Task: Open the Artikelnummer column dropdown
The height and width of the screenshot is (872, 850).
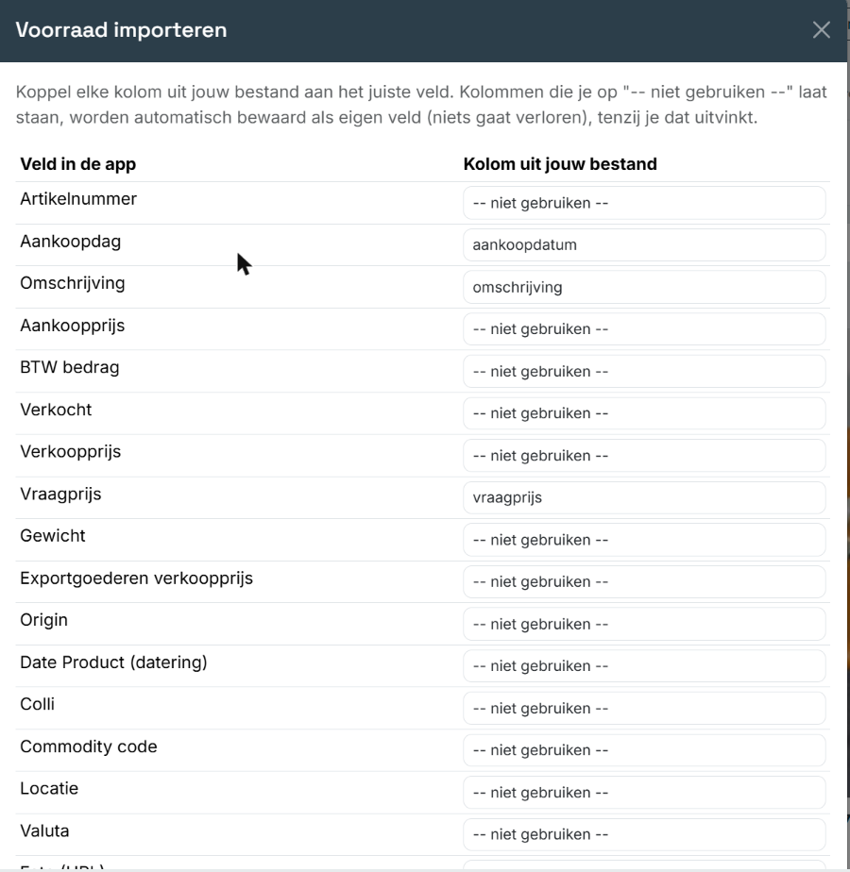Action: click(x=644, y=203)
